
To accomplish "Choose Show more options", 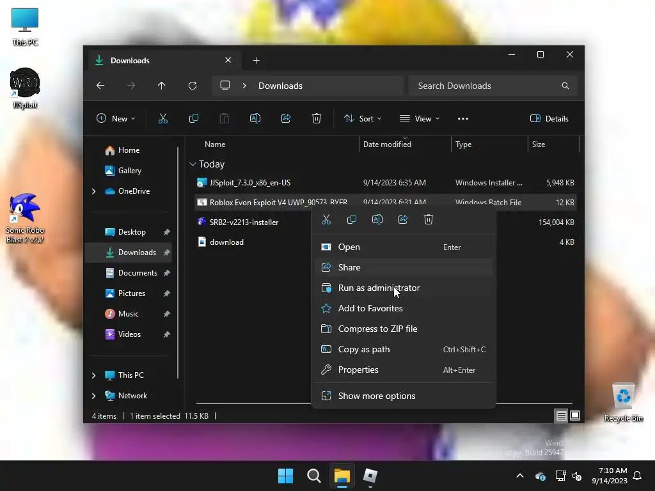I will pos(404,396).
